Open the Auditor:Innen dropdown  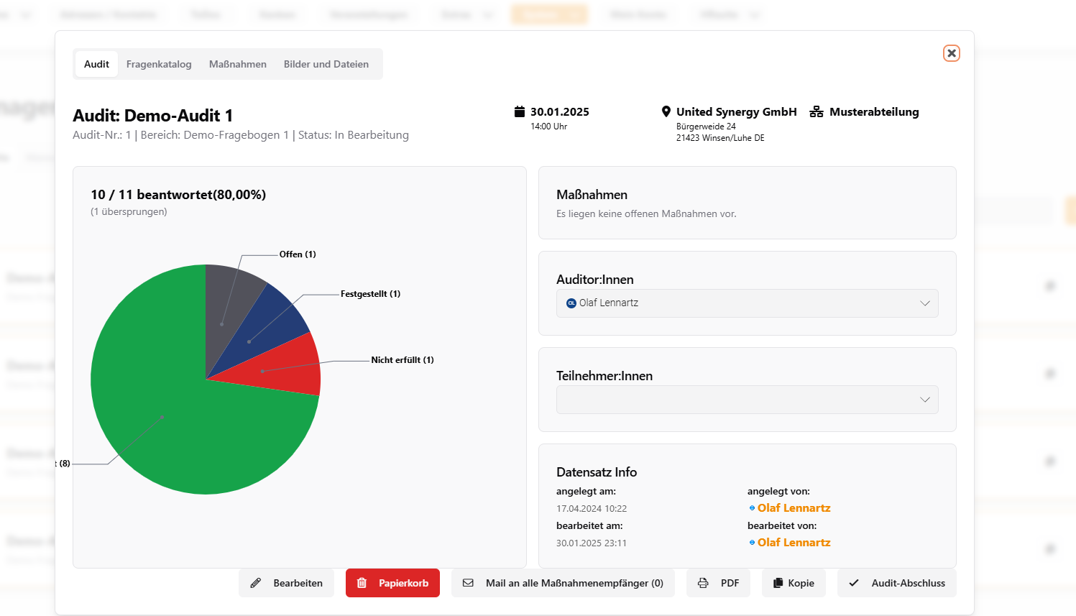pos(746,303)
